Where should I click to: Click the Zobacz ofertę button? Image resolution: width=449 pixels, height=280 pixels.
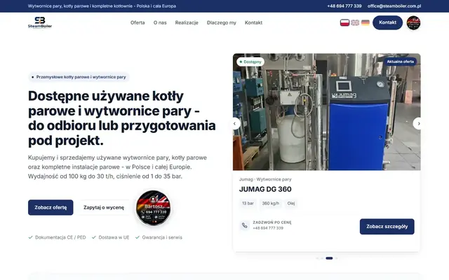[x=51, y=207]
